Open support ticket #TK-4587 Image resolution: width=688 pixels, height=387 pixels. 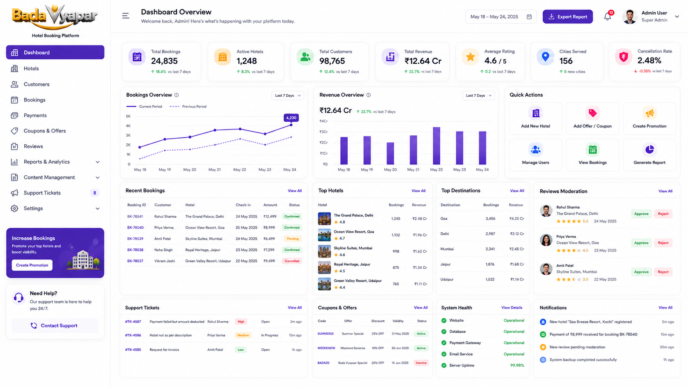[133, 322]
